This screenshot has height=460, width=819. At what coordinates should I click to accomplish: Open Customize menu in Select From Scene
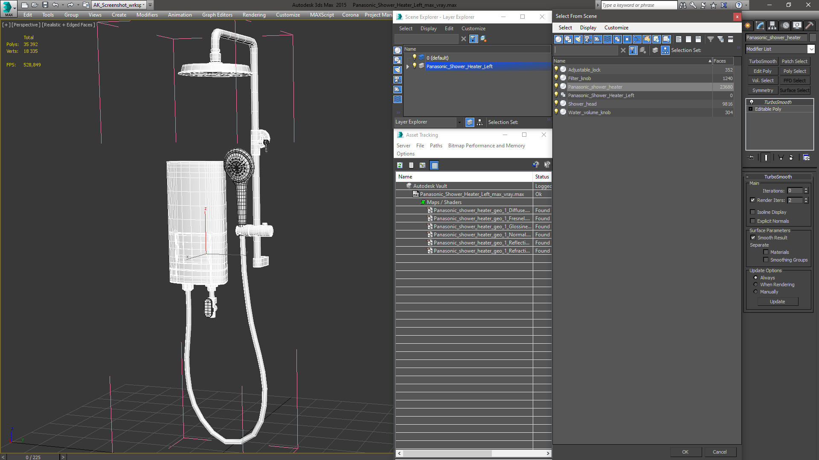[x=616, y=28]
